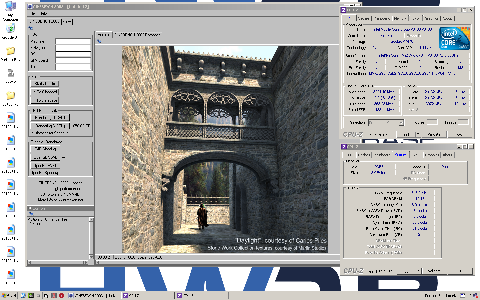Click the green quick launch icon
The width and height of the screenshot is (480, 300).
coord(31,296)
